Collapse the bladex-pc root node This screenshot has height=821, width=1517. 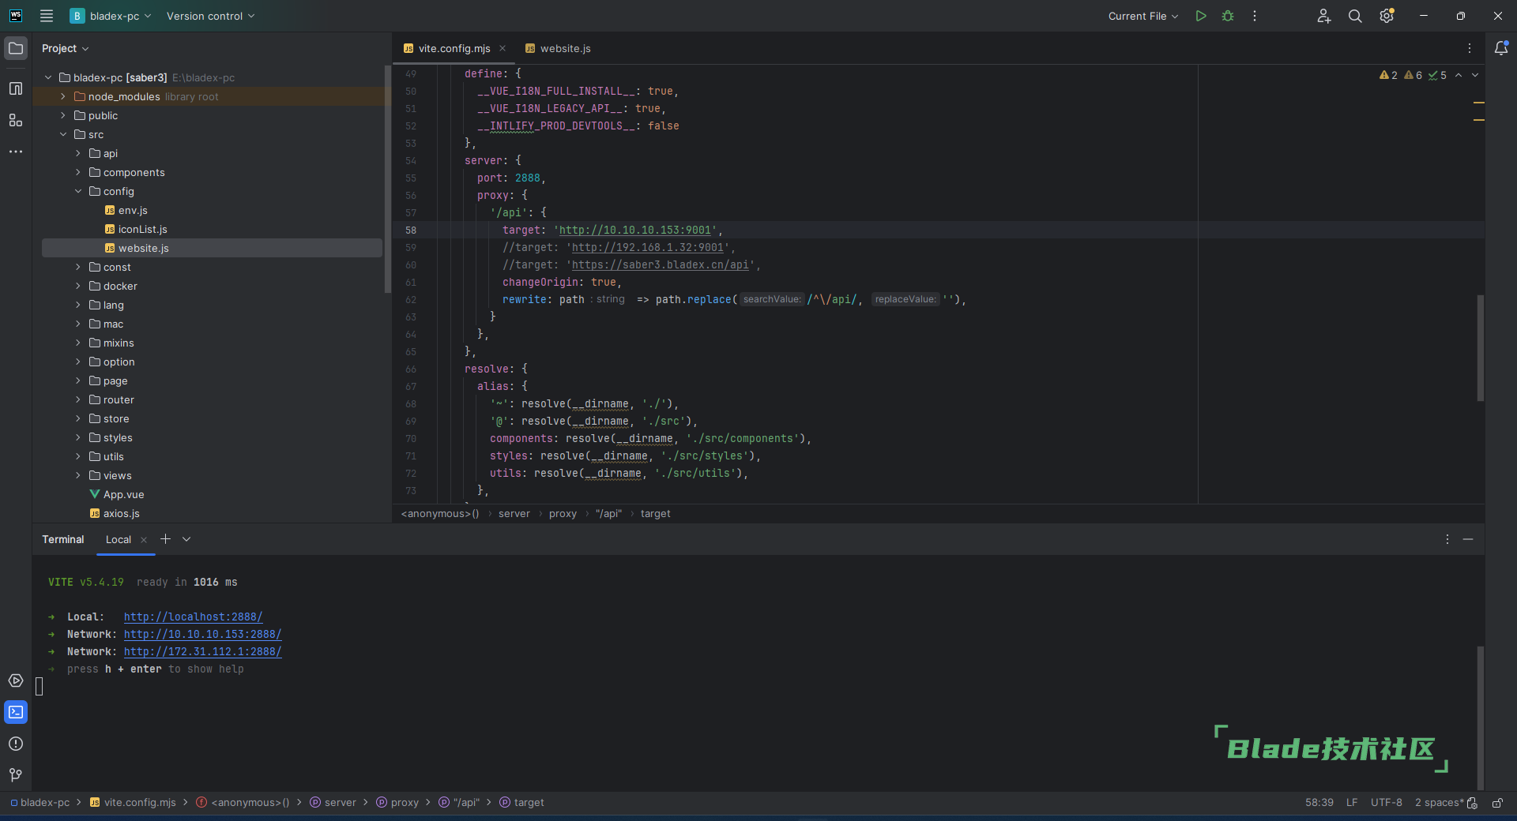[x=48, y=77]
